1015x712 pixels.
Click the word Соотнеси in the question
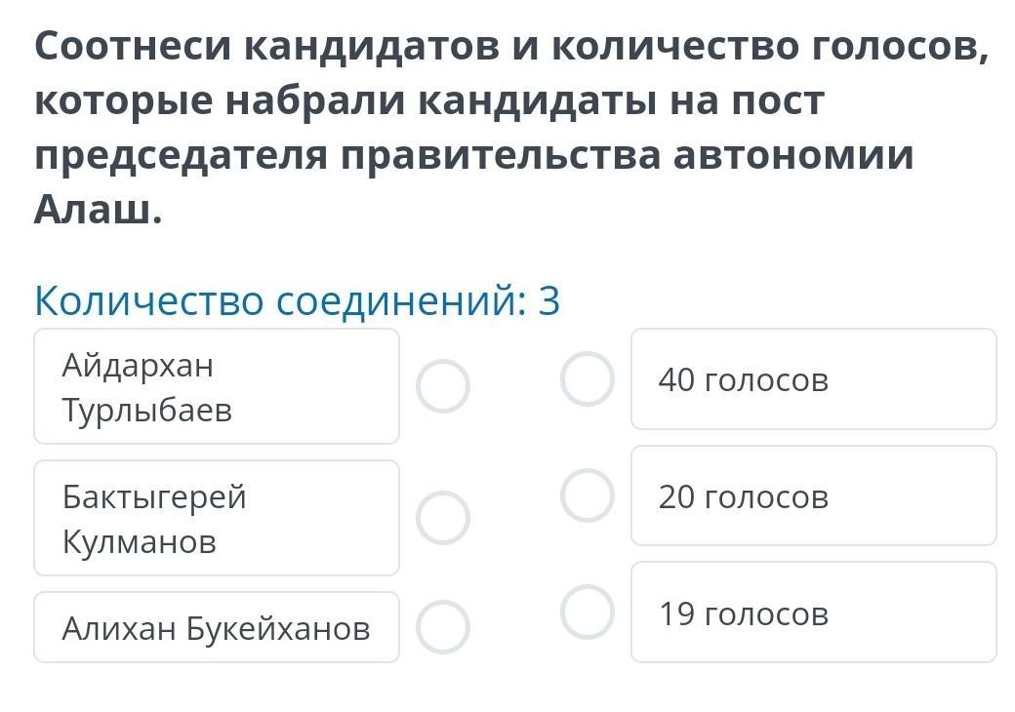point(133,46)
